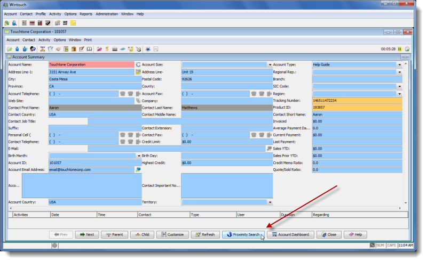Click the Proximity Search button
The width and height of the screenshot is (427, 262).
click(x=243, y=234)
